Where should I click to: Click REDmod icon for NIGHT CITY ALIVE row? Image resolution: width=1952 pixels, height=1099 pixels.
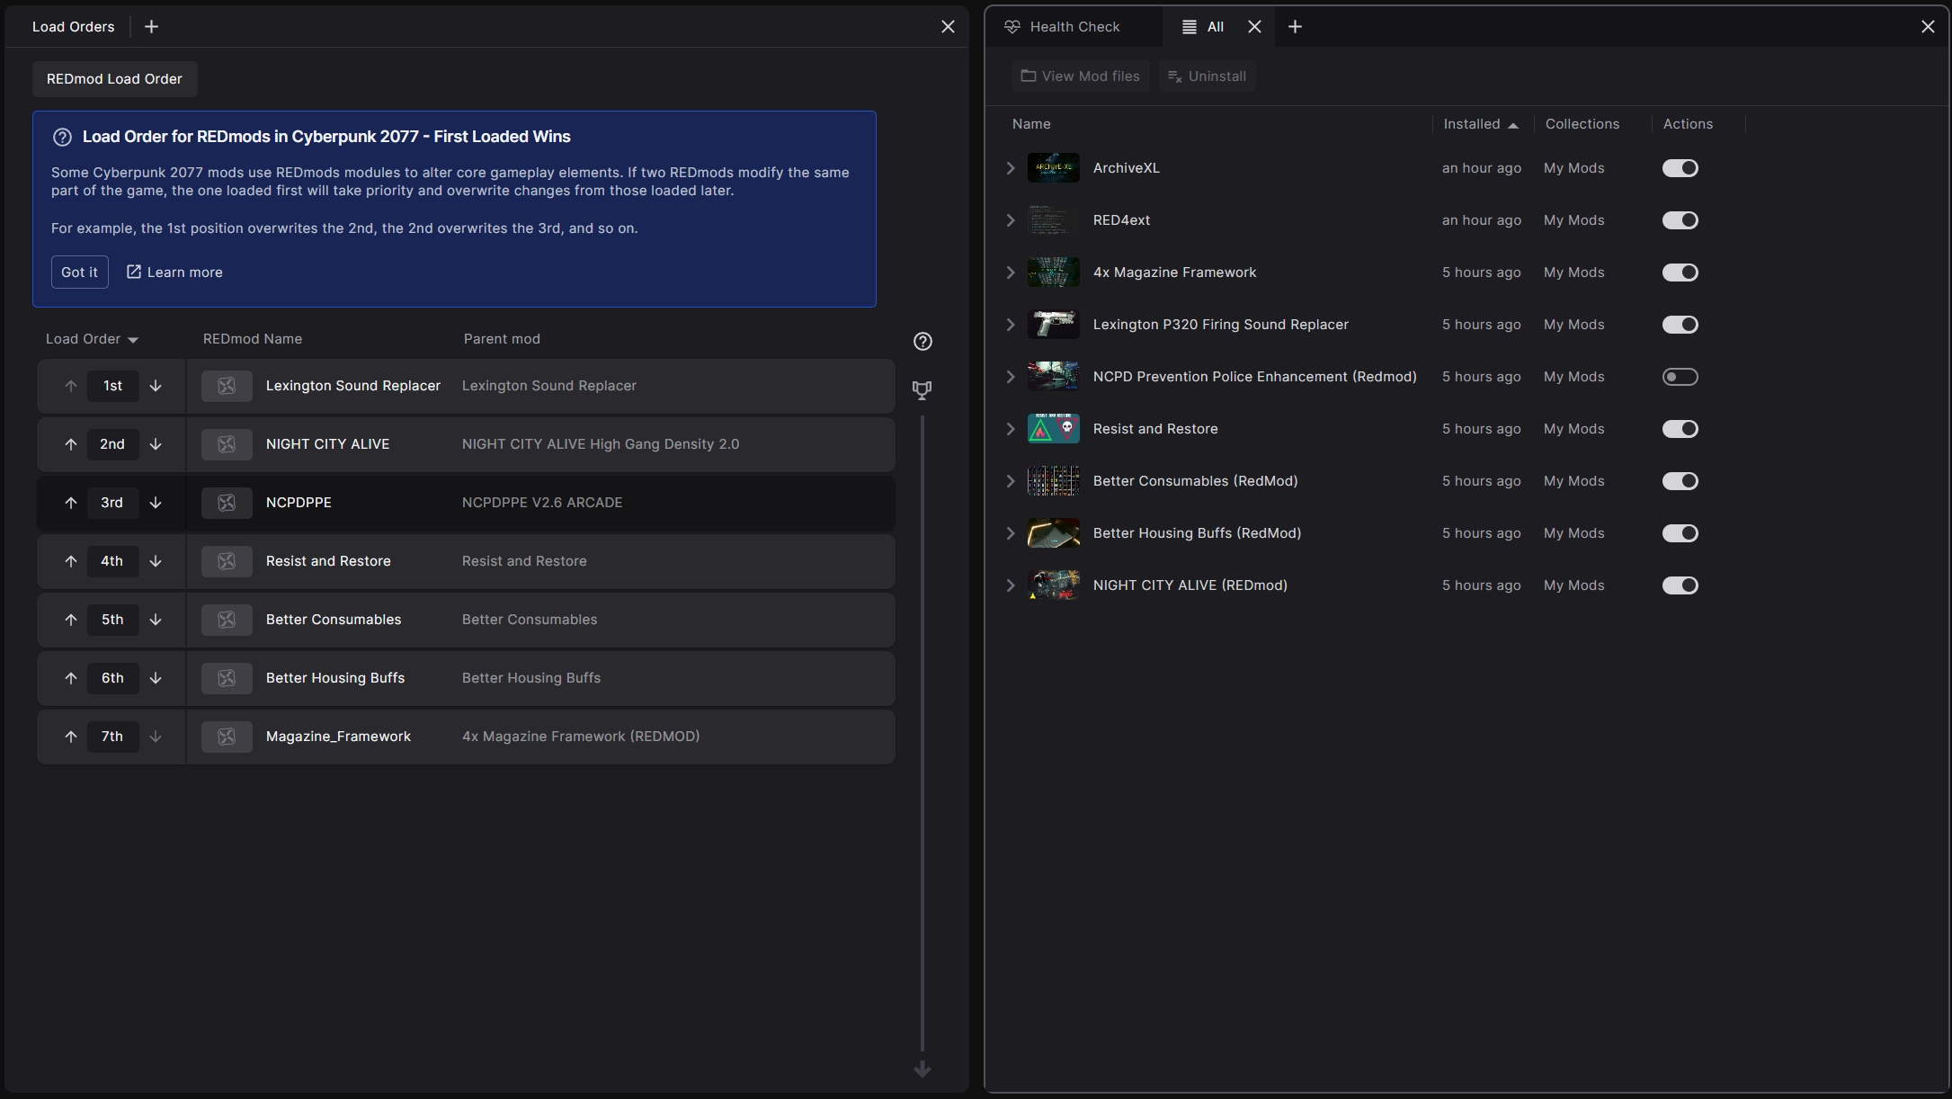227,444
